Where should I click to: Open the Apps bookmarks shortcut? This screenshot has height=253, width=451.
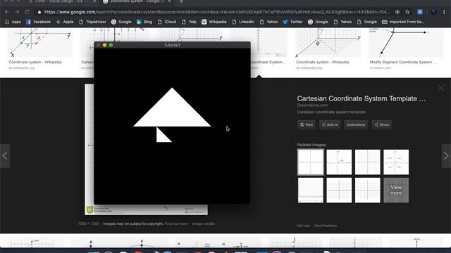pyautogui.click(x=13, y=22)
